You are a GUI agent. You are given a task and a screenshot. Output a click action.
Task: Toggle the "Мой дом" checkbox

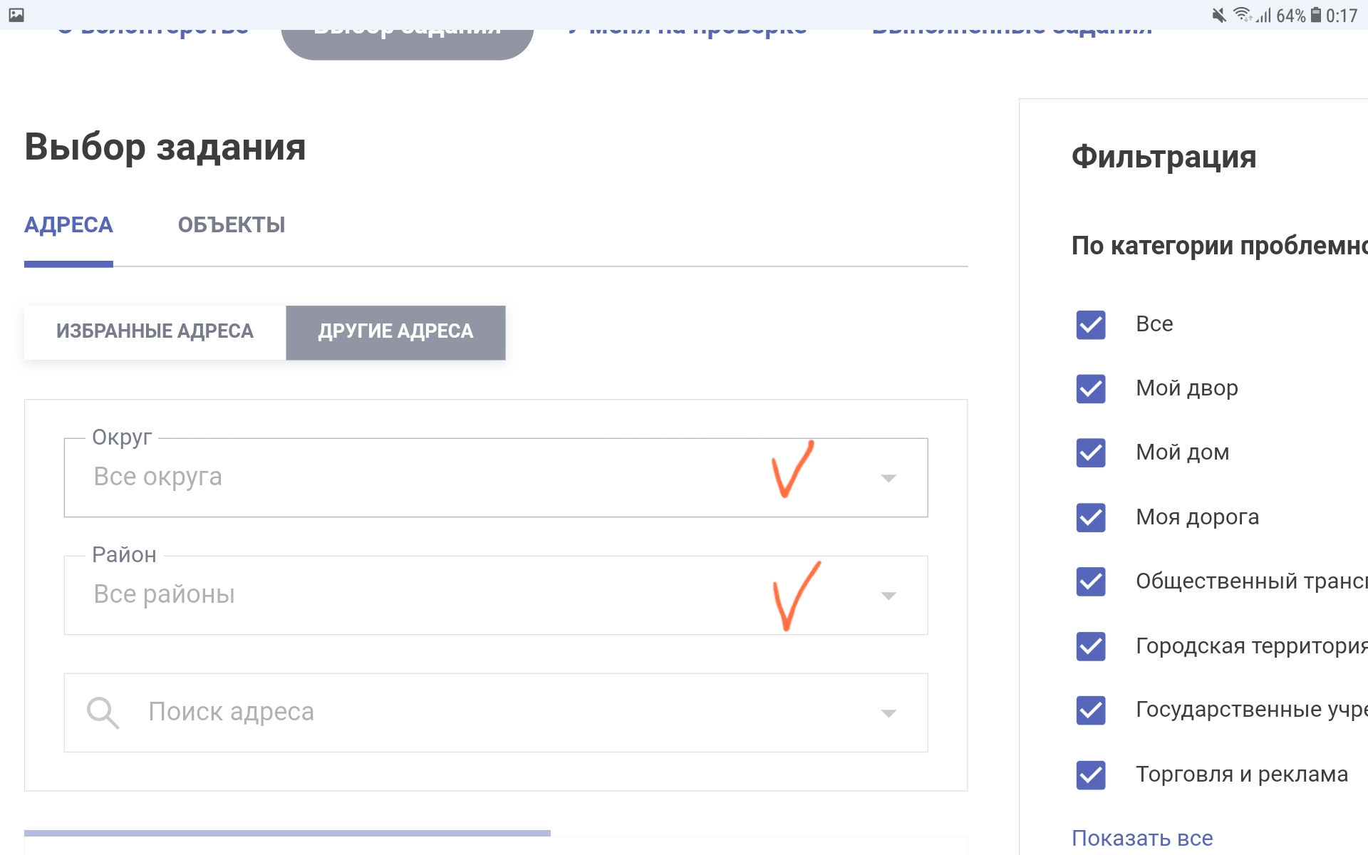(1091, 453)
